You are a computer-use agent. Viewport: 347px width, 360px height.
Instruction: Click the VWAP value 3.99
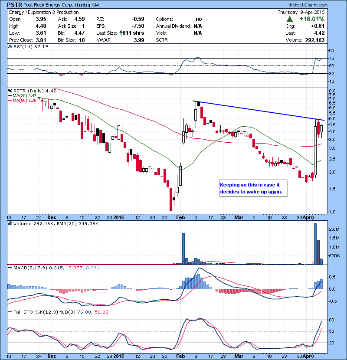point(139,40)
